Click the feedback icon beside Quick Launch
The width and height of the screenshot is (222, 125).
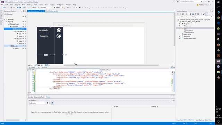[x=178, y=1]
